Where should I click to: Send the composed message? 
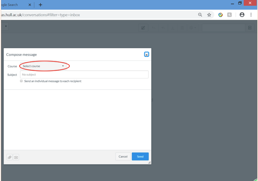140,157
